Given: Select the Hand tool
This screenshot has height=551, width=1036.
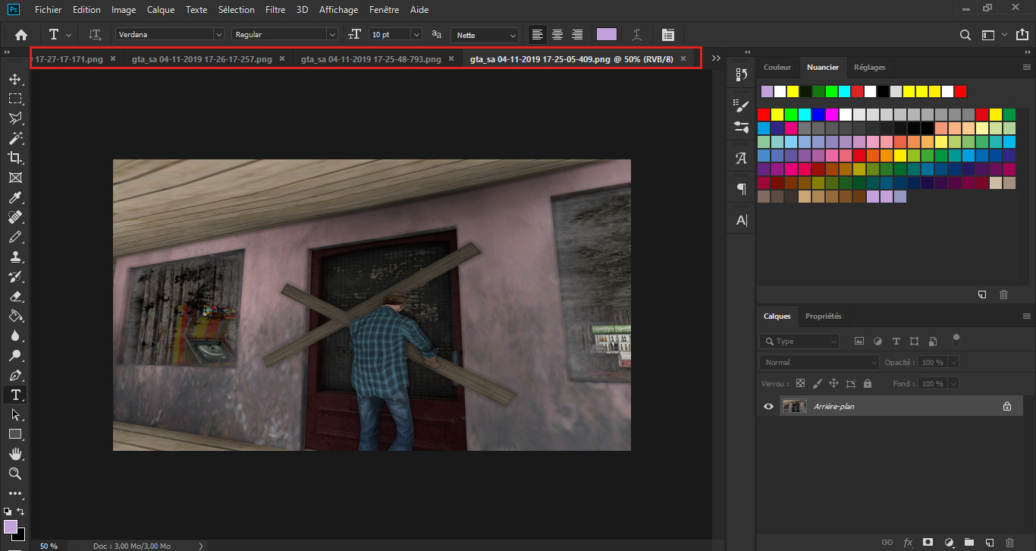Looking at the screenshot, I should click(14, 454).
